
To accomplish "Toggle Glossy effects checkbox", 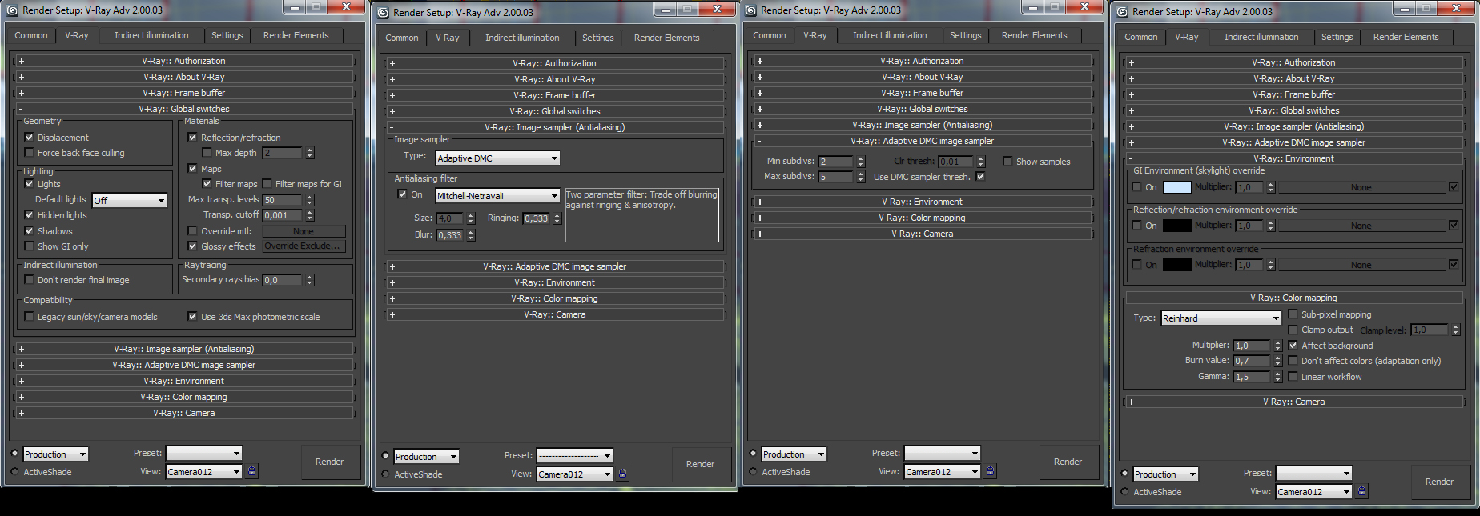I will pos(192,246).
